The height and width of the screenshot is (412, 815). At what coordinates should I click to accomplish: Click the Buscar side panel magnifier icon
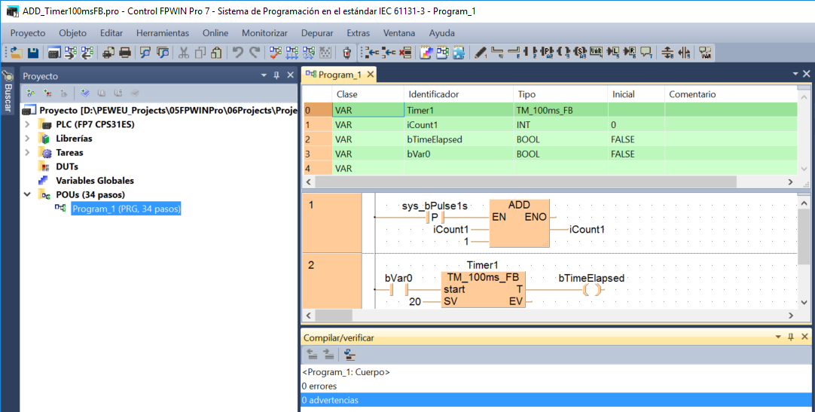point(8,76)
